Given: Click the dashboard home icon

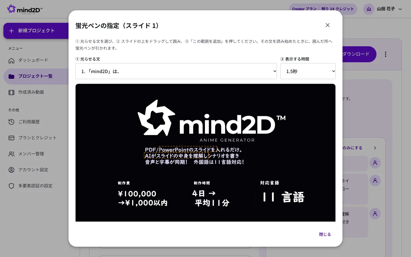Looking at the screenshot, I should click(x=11, y=61).
